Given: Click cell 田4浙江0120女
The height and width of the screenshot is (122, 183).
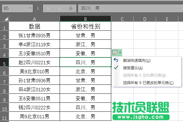Looking at the screenshot, I should [34, 89].
